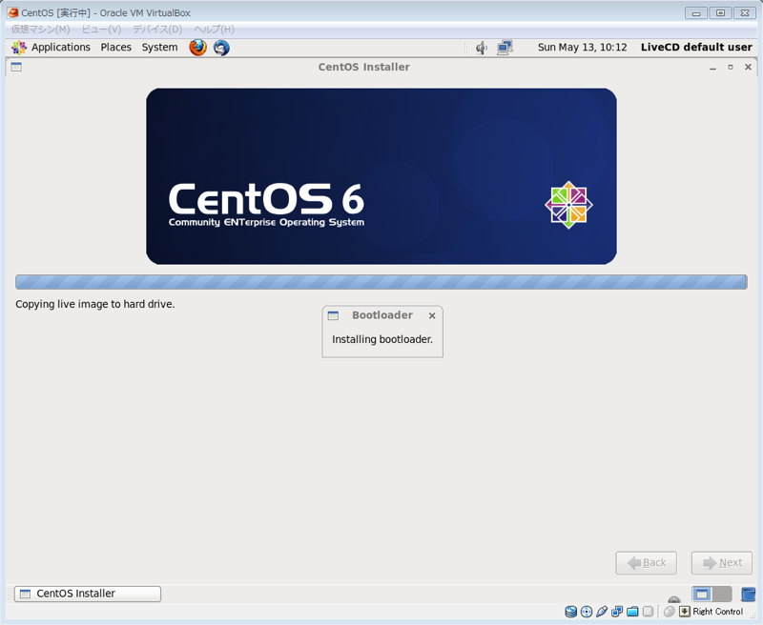763x625 pixels.
Task: Click the Back button
Action: (647, 563)
